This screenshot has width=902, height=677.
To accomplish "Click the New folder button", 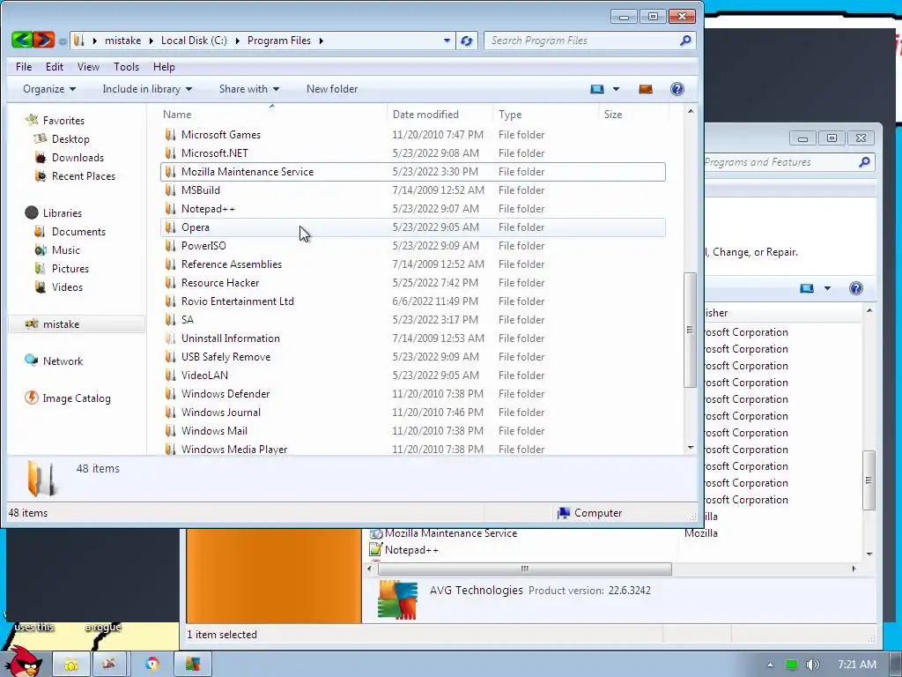I will click(332, 89).
